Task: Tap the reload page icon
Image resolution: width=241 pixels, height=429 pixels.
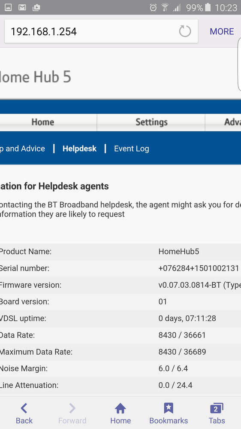Action: 185,31
